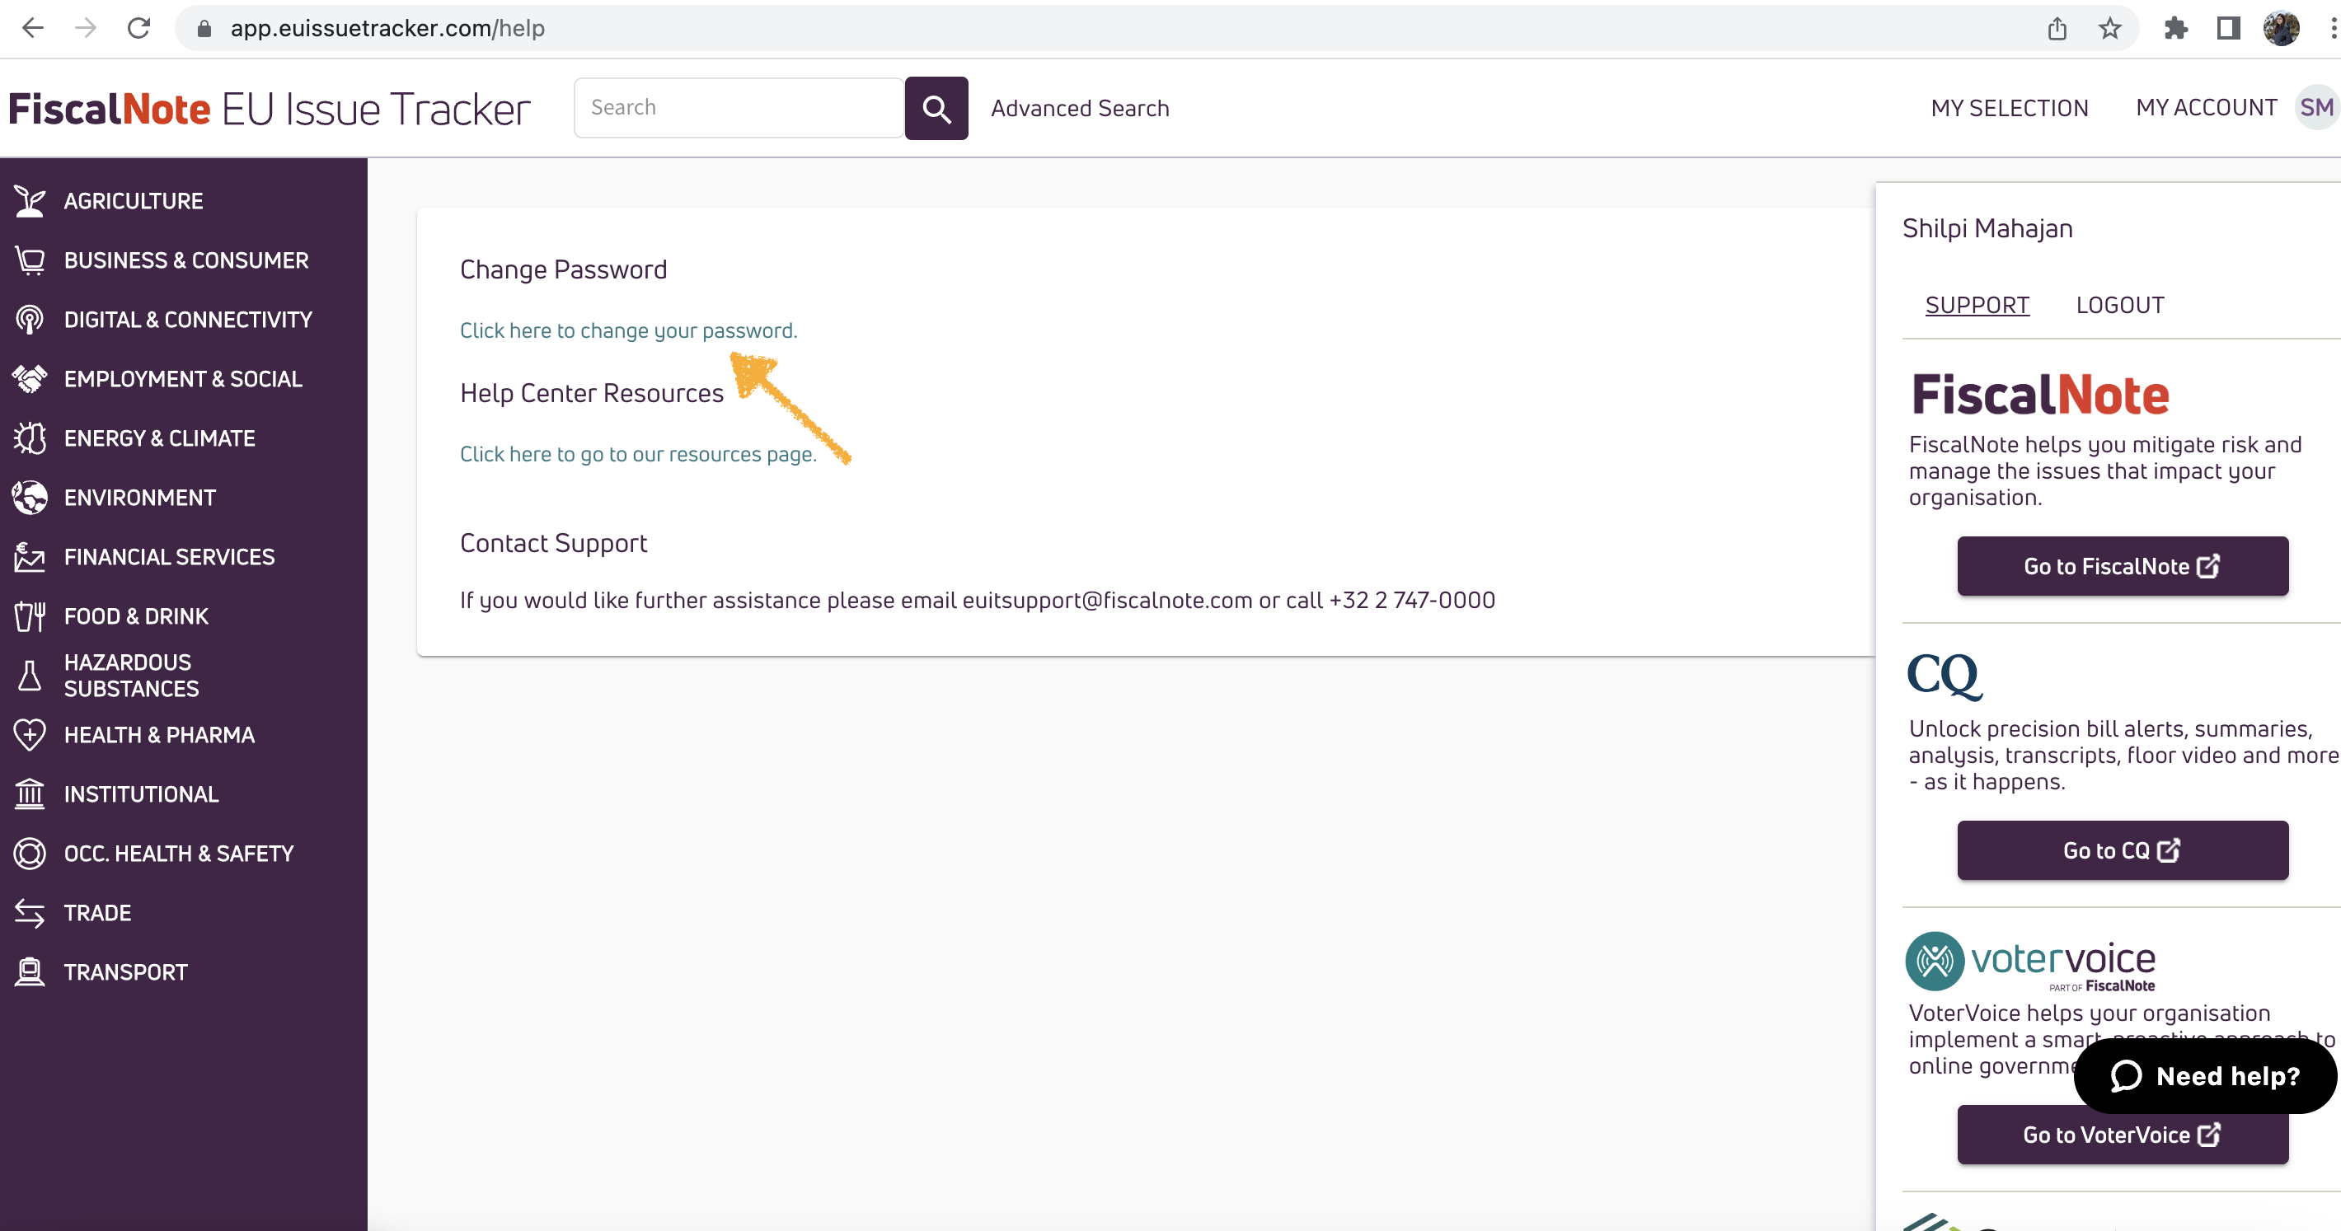The width and height of the screenshot is (2341, 1231).
Task: Open Advanced Search
Action: 1080,108
